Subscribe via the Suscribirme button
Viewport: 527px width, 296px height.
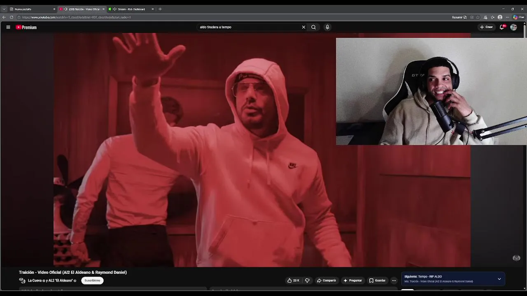click(92, 280)
